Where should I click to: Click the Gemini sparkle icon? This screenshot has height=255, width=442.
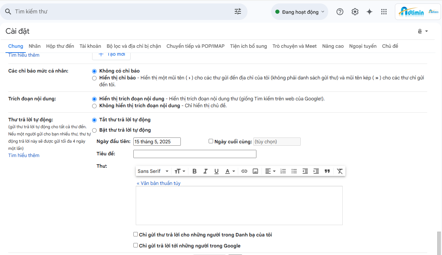pos(369,12)
